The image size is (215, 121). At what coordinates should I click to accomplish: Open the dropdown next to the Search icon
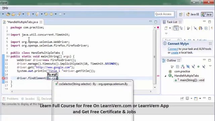(23, 14)
